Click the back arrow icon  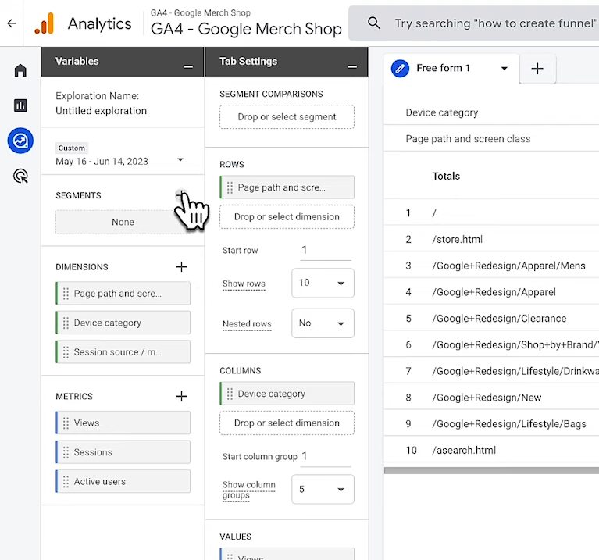(x=12, y=23)
